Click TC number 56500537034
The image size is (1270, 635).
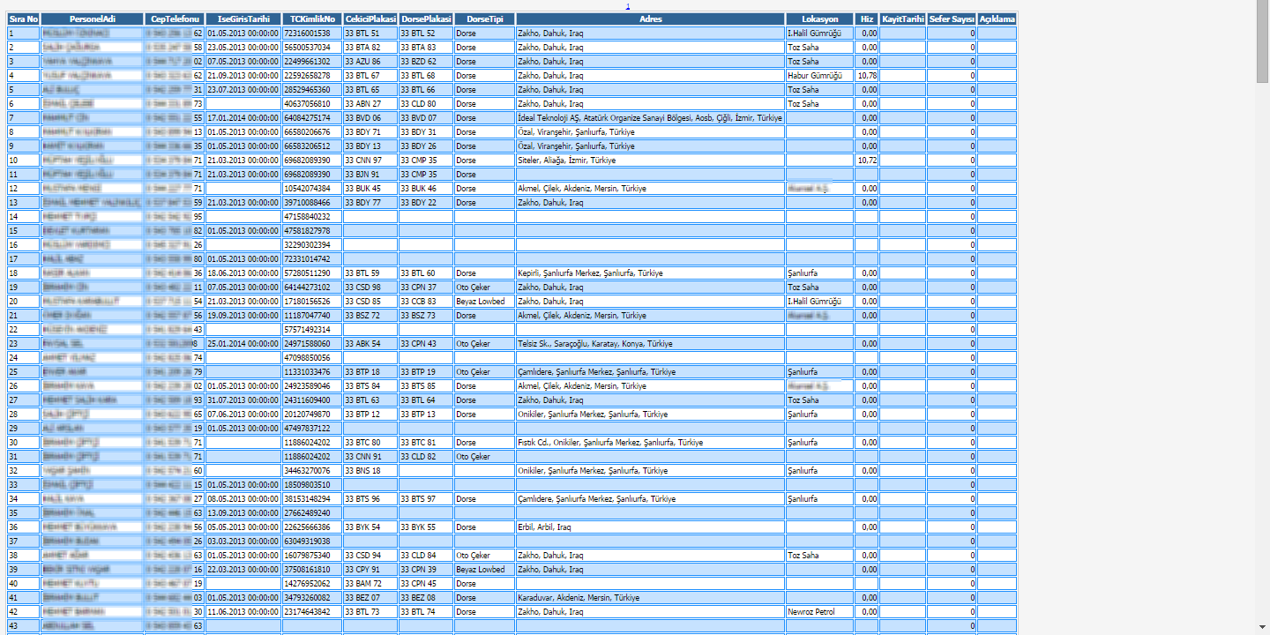click(312, 48)
